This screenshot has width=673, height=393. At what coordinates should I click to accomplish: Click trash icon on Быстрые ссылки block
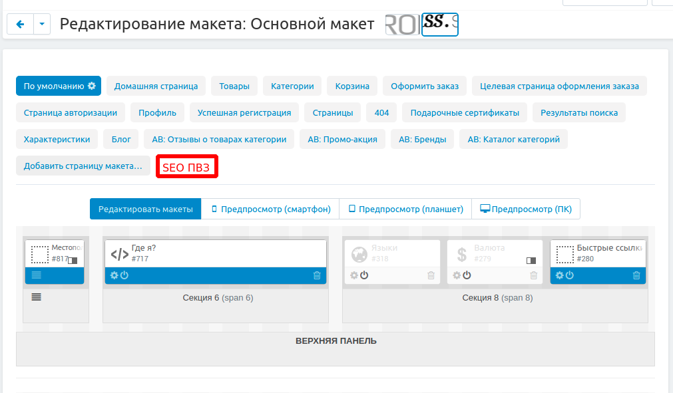tap(636, 275)
